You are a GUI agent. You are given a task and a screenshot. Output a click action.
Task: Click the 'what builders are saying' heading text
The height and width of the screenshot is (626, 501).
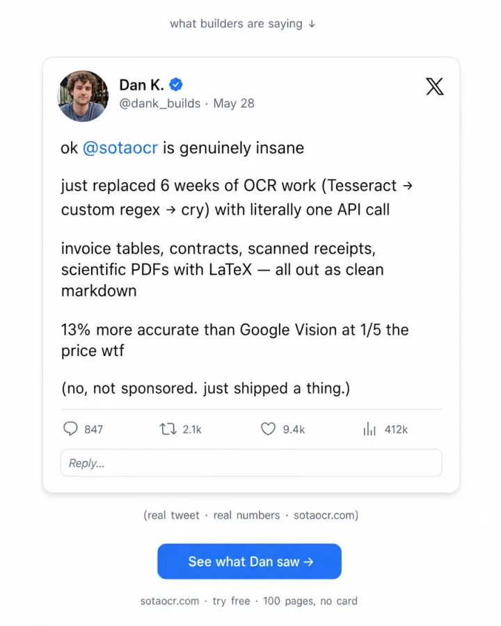point(236,24)
